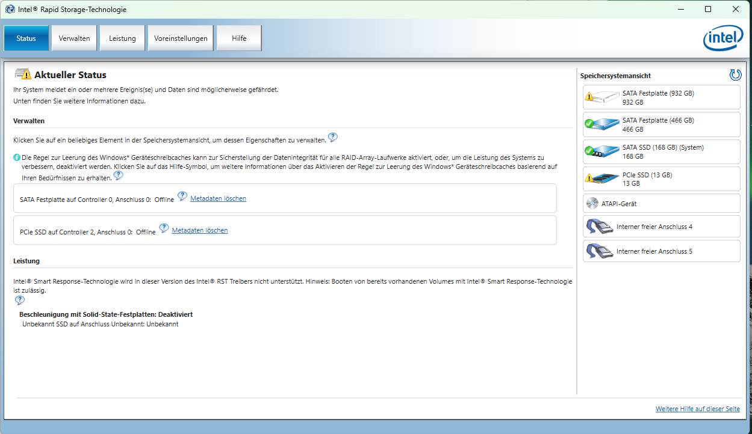Open help icon after 'Eigenschaften zu verwalten'
This screenshot has width=752, height=434.
[333, 138]
